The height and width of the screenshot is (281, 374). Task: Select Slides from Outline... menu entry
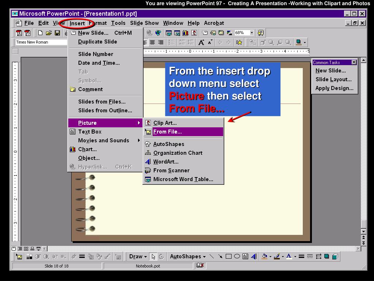(x=106, y=110)
